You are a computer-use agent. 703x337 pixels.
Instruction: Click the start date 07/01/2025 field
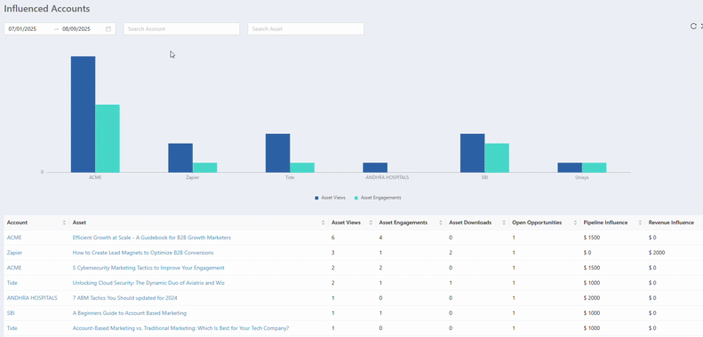point(22,28)
